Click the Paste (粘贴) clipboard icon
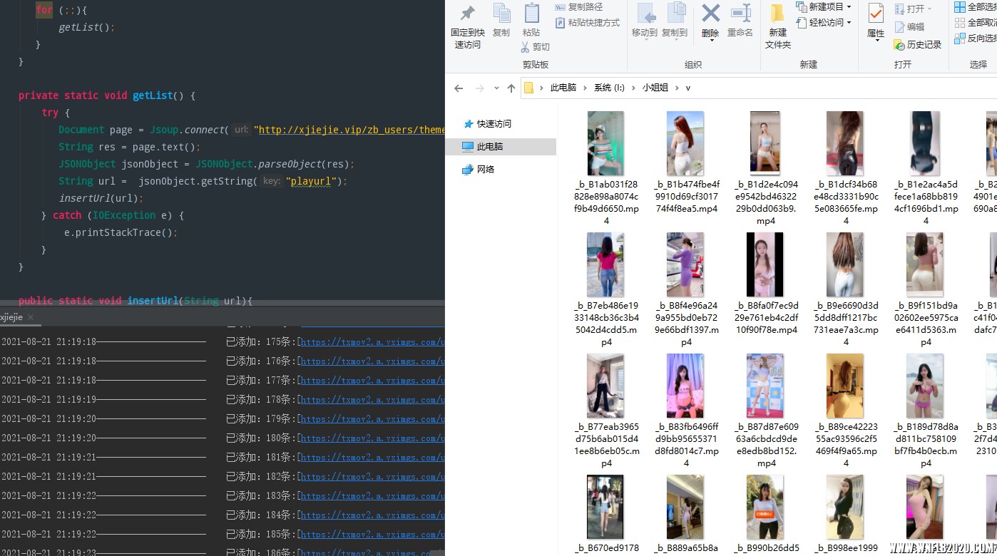The height and width of the screenshot is (556, 997). (x=531, y=14)
